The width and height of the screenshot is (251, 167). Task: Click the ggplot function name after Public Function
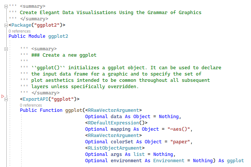(73, 110)
